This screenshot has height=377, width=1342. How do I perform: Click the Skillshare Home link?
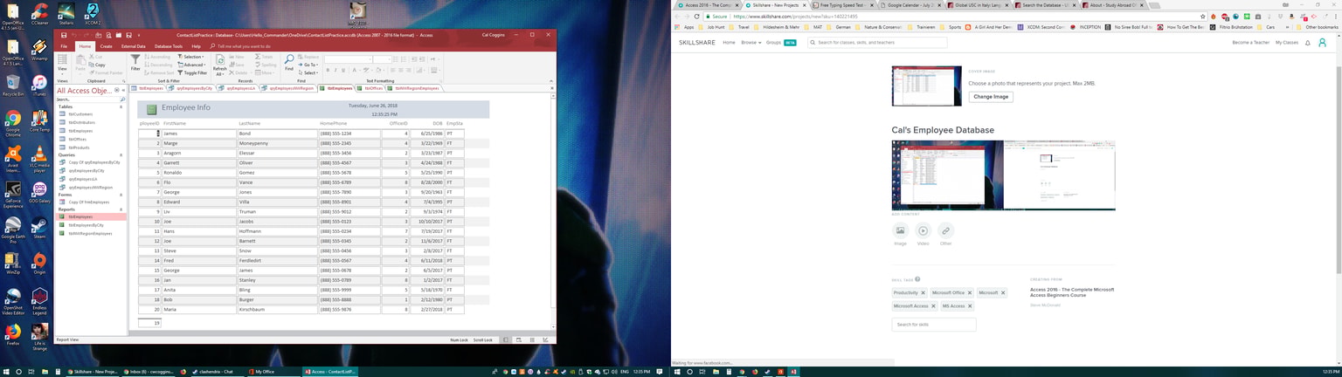point(730,43)
